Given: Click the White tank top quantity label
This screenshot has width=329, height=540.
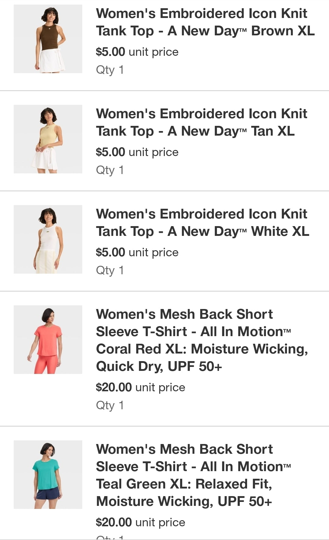Looking at the screenshot, I should [x=110, y=270].
